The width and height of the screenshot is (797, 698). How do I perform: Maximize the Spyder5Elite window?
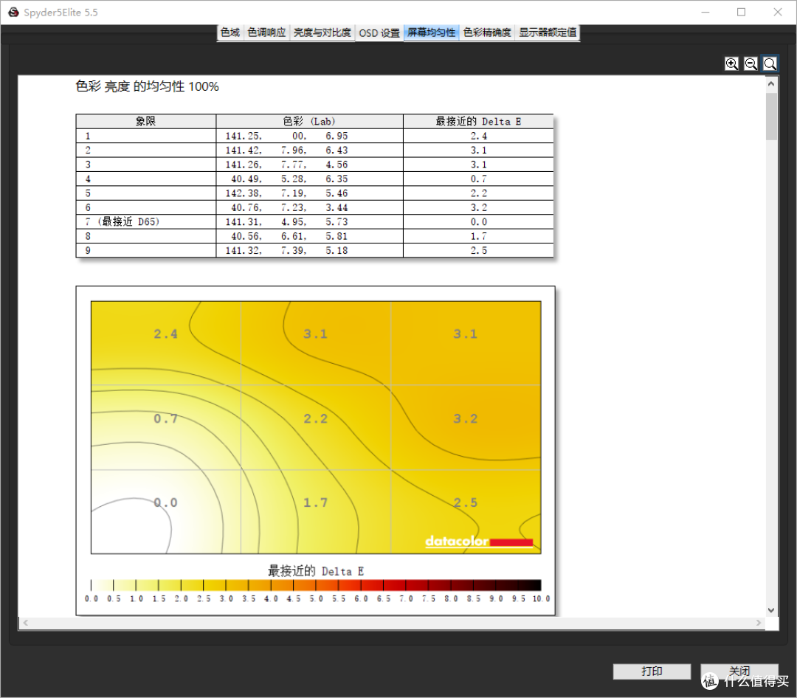(741, 13)
